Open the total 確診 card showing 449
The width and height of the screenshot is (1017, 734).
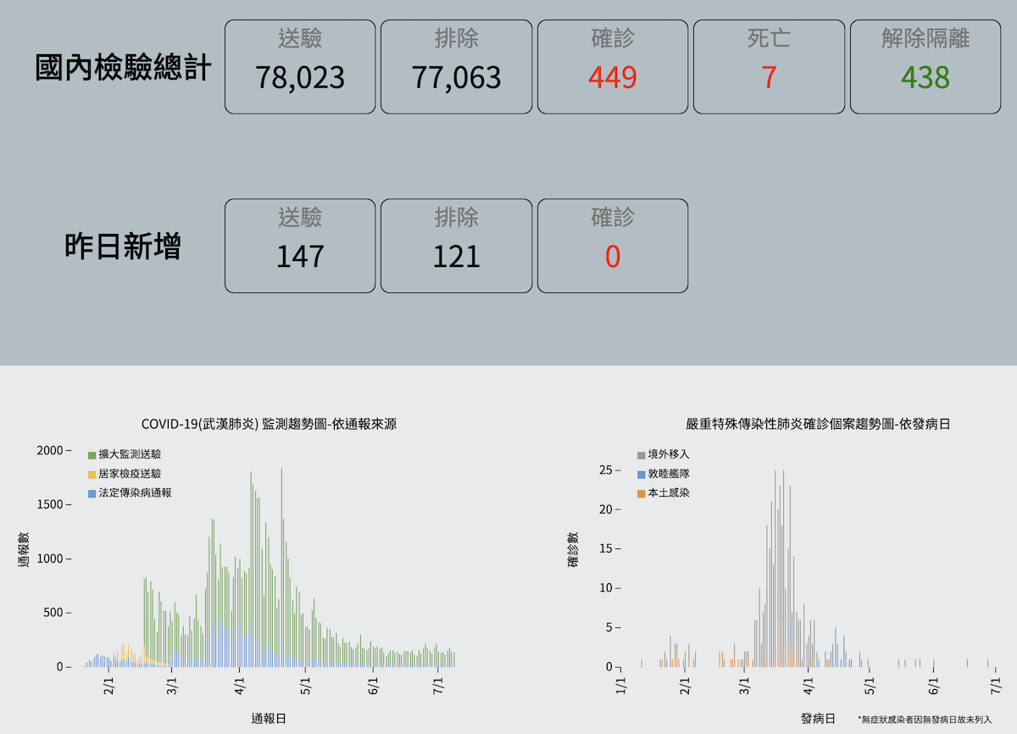pos(613,67)
